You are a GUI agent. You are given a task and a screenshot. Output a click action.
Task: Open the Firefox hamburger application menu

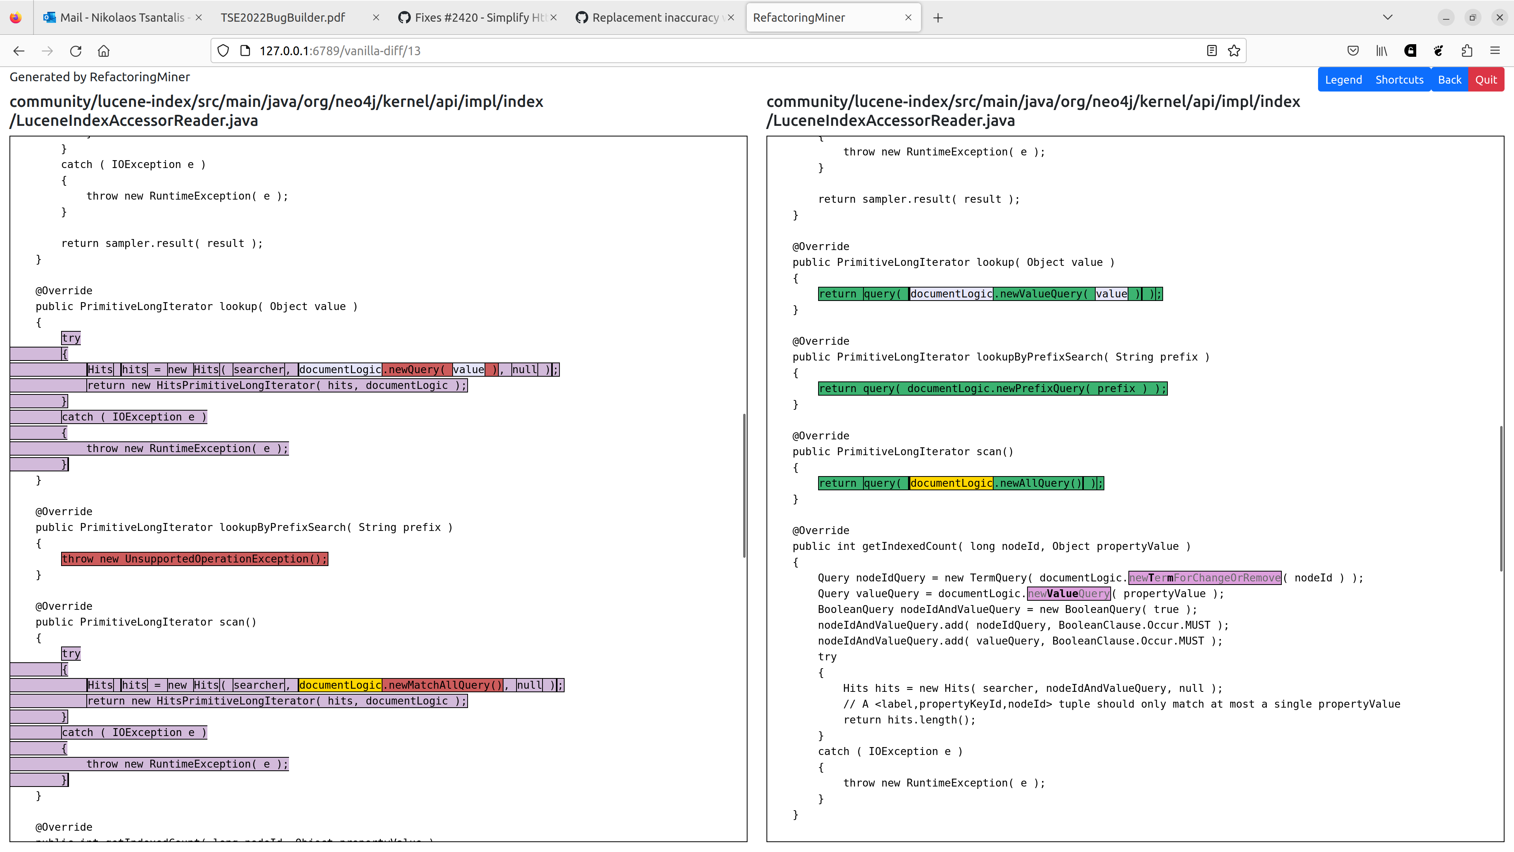point(1495,50)
